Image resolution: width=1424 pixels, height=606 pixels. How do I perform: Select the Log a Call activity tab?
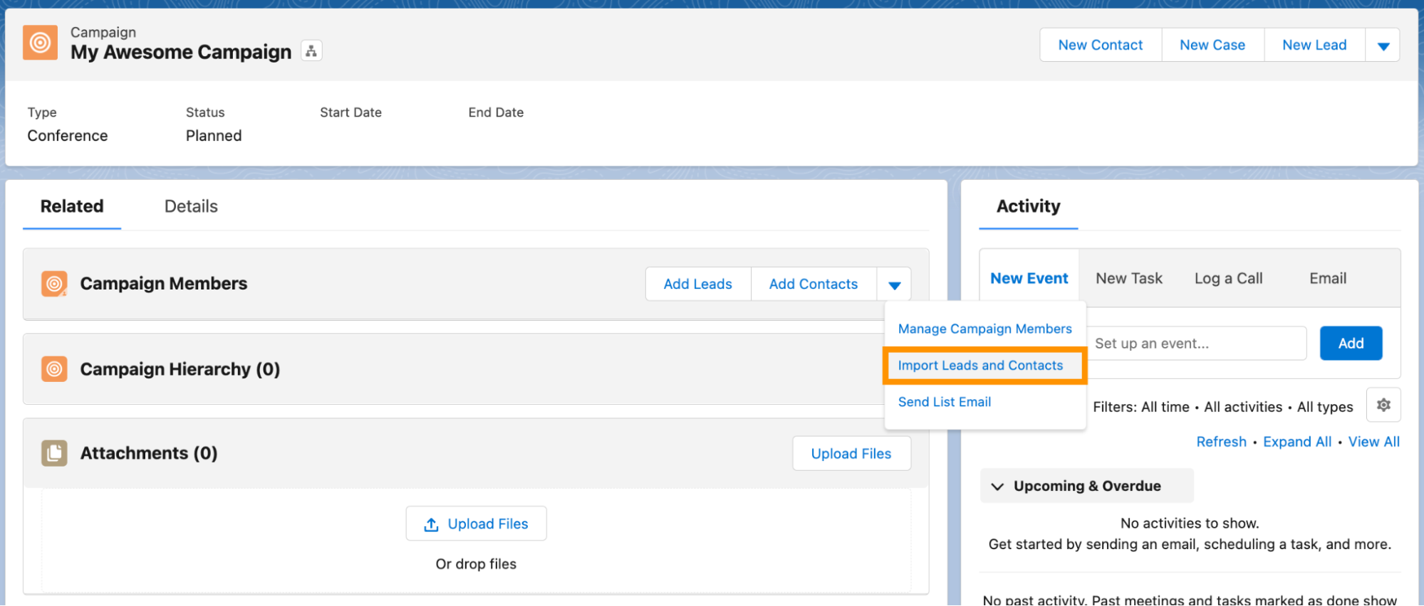(x=1228, y=279)
